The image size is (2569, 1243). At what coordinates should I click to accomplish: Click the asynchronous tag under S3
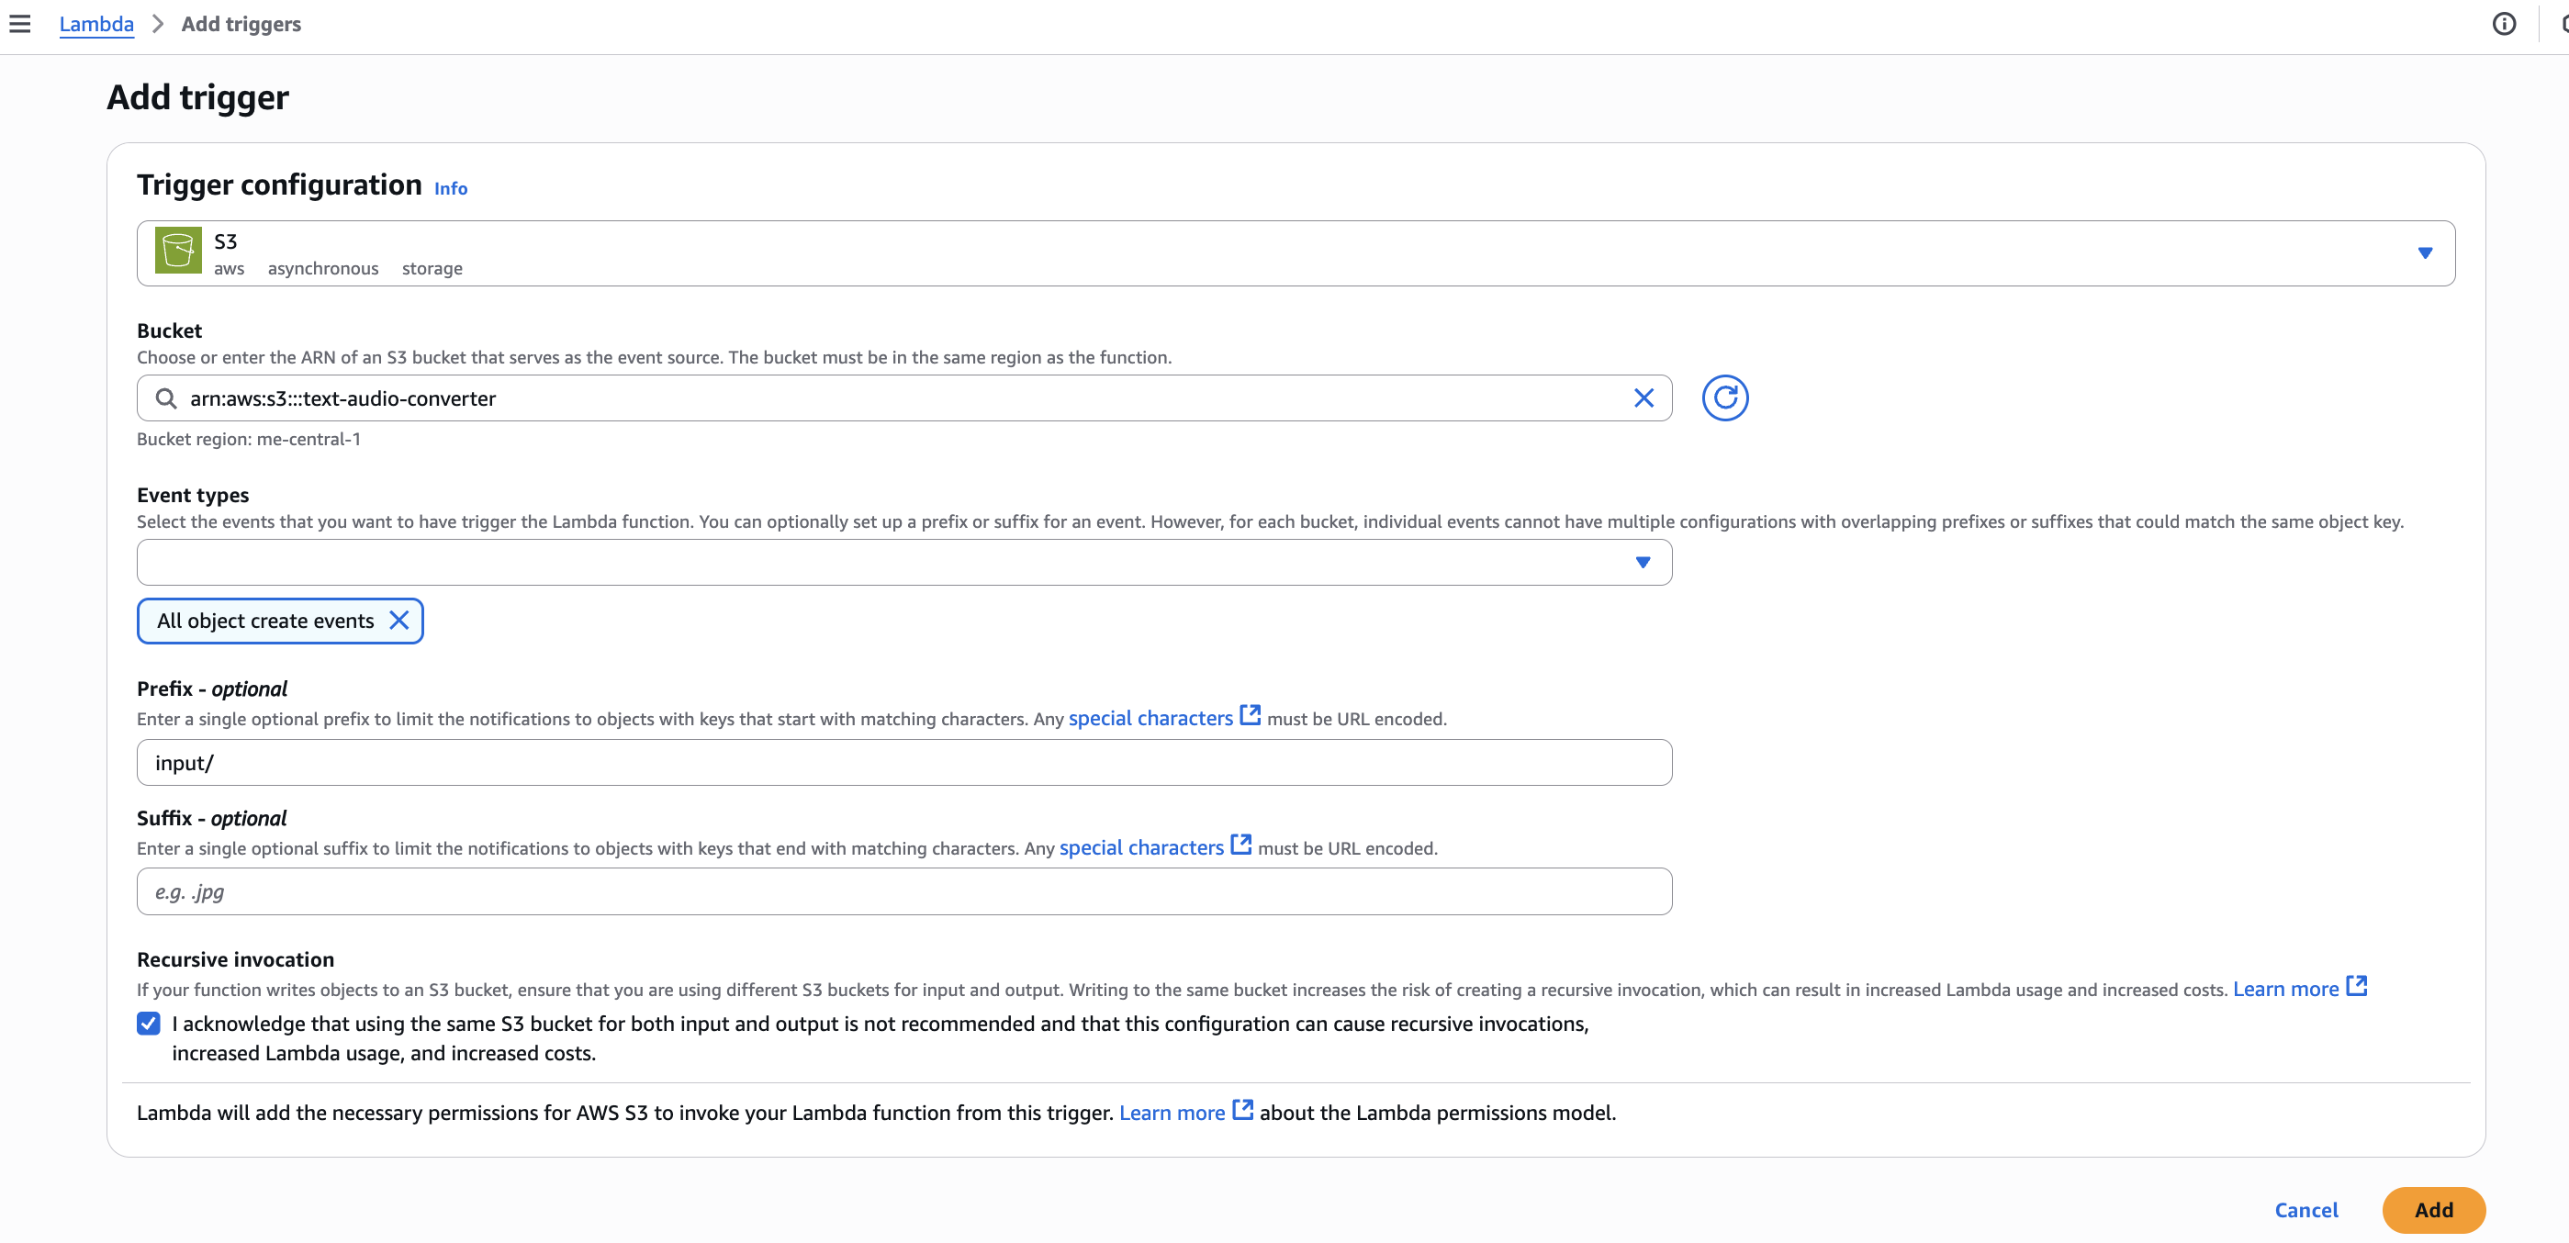322,269
